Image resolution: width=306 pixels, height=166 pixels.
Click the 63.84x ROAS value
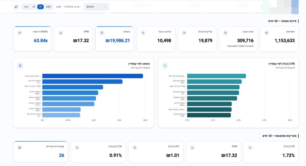click(41, 41)
